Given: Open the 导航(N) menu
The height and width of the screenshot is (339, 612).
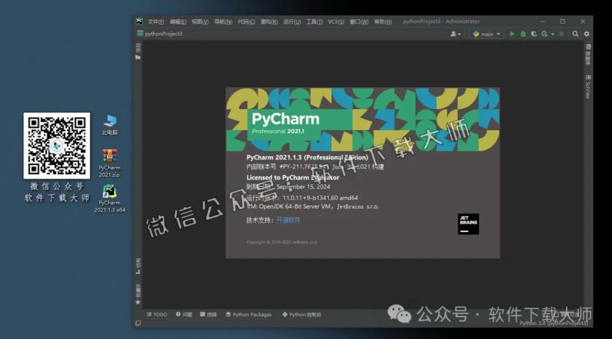Looking at the screenshot, I should pyautogui.click(x=224, y=22).
